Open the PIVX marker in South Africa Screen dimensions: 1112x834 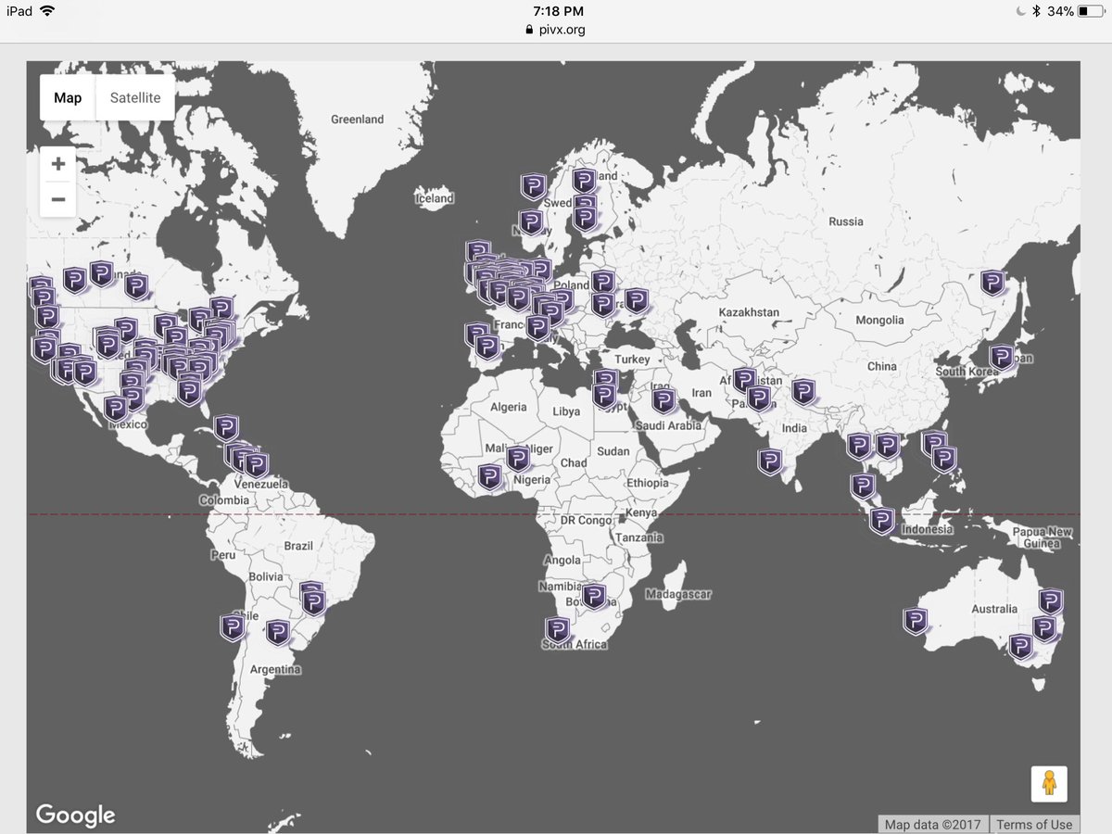(x=557, y=630)
